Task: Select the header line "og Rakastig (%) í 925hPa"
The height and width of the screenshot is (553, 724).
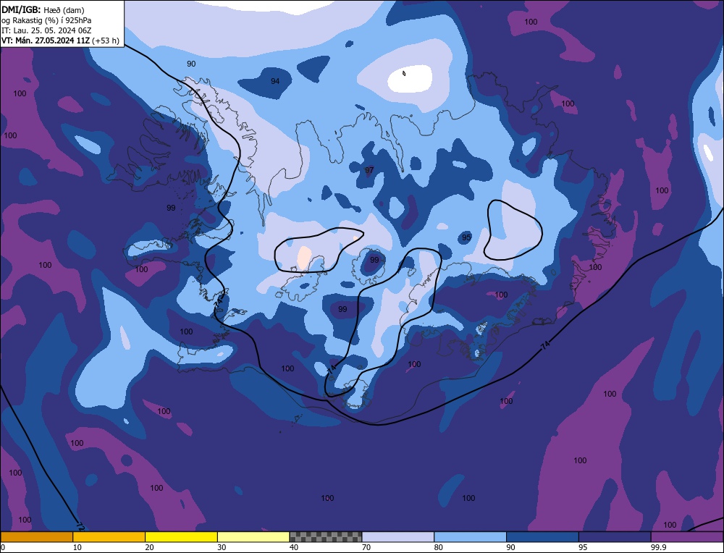Action: point(46,20)
